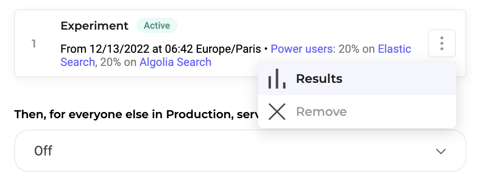Viewport: 489px width, 178px height.
Task: Select the Results menu entry
Action: [357, 79]
